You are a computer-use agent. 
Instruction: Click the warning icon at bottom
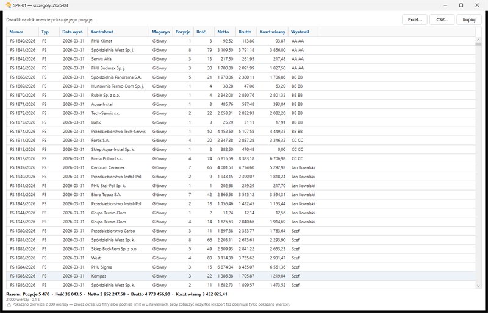9,304
